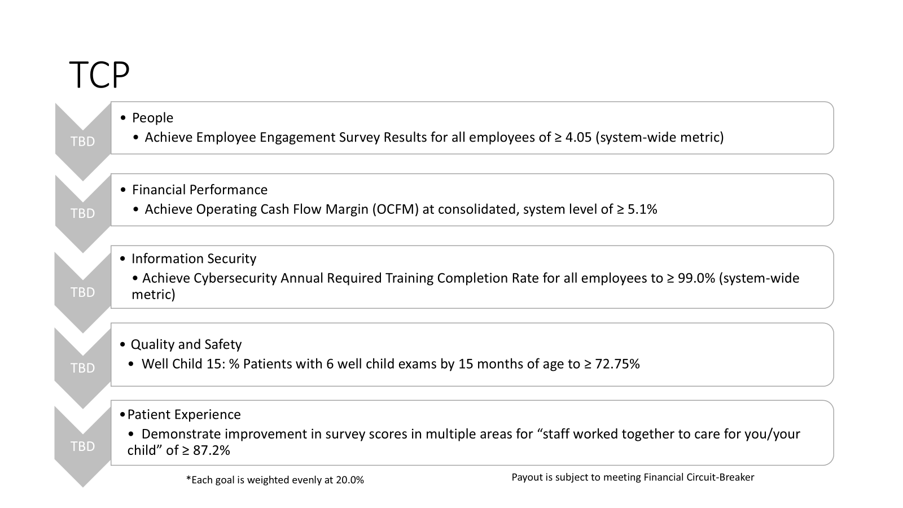Click the People heading text

point(152,118)
